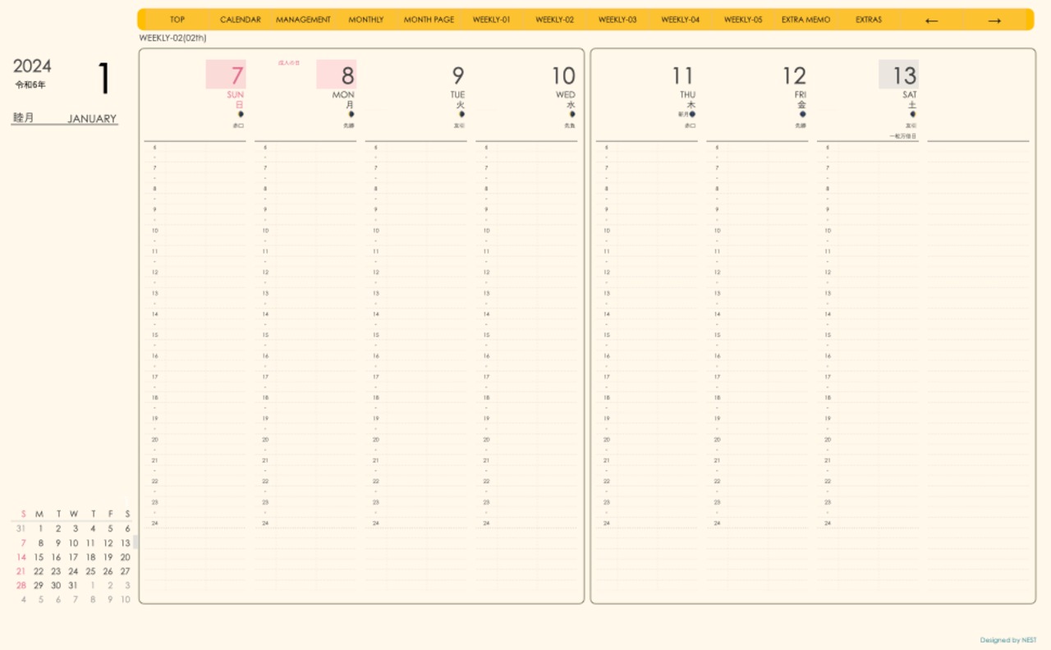Select 26 in the mini calendar
This screenshot has width=1051, height=650.
click(x=108, y=571)
